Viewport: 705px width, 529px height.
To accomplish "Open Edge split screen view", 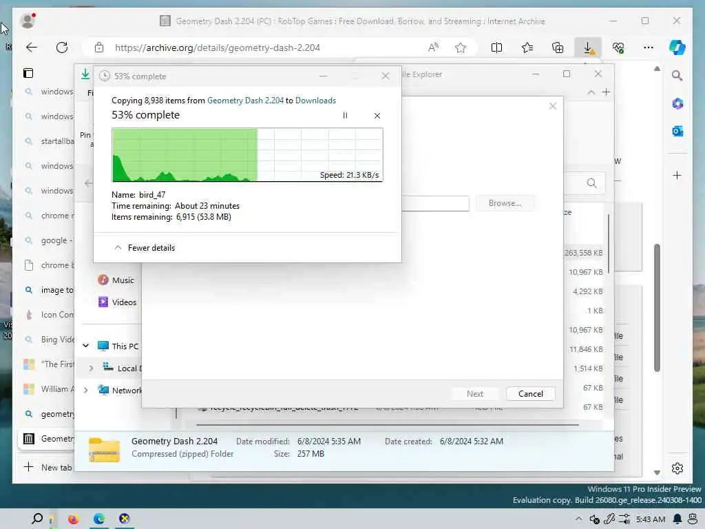I will 497,48.
